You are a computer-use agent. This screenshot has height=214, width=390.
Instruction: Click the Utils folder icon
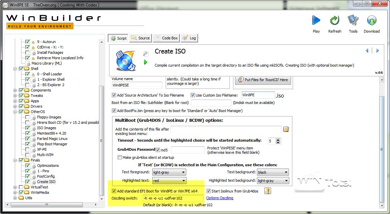tap(22, 198)
